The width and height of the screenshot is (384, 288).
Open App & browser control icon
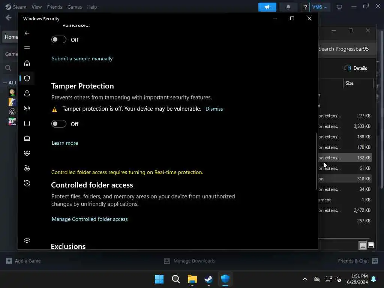point(27,123)
